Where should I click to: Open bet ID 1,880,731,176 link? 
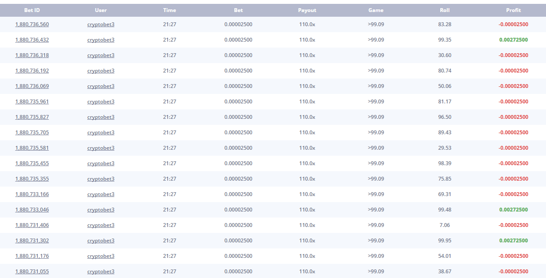pyautogui.click(x=32, y=256)
